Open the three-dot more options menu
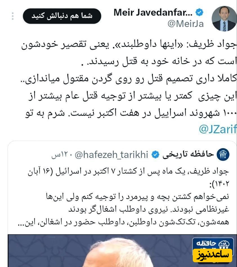This screenshot has width=237, height=267. [x=13, y=16]
